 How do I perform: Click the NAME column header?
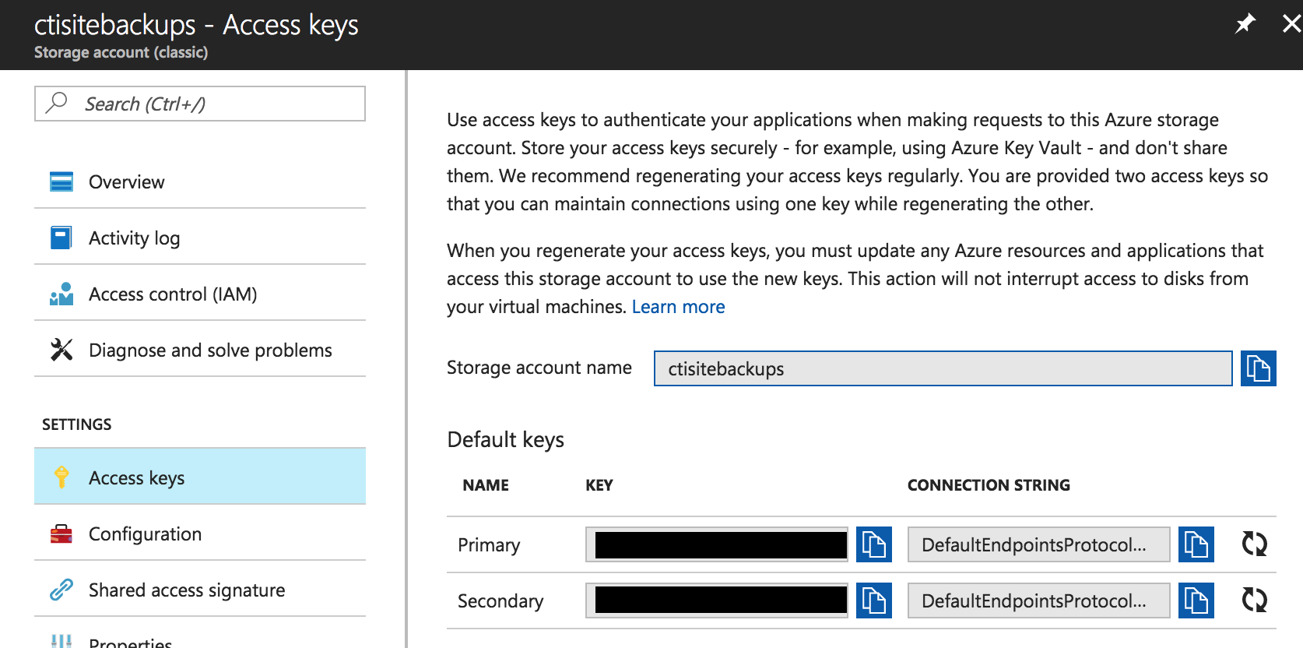(x=486, y=485)
